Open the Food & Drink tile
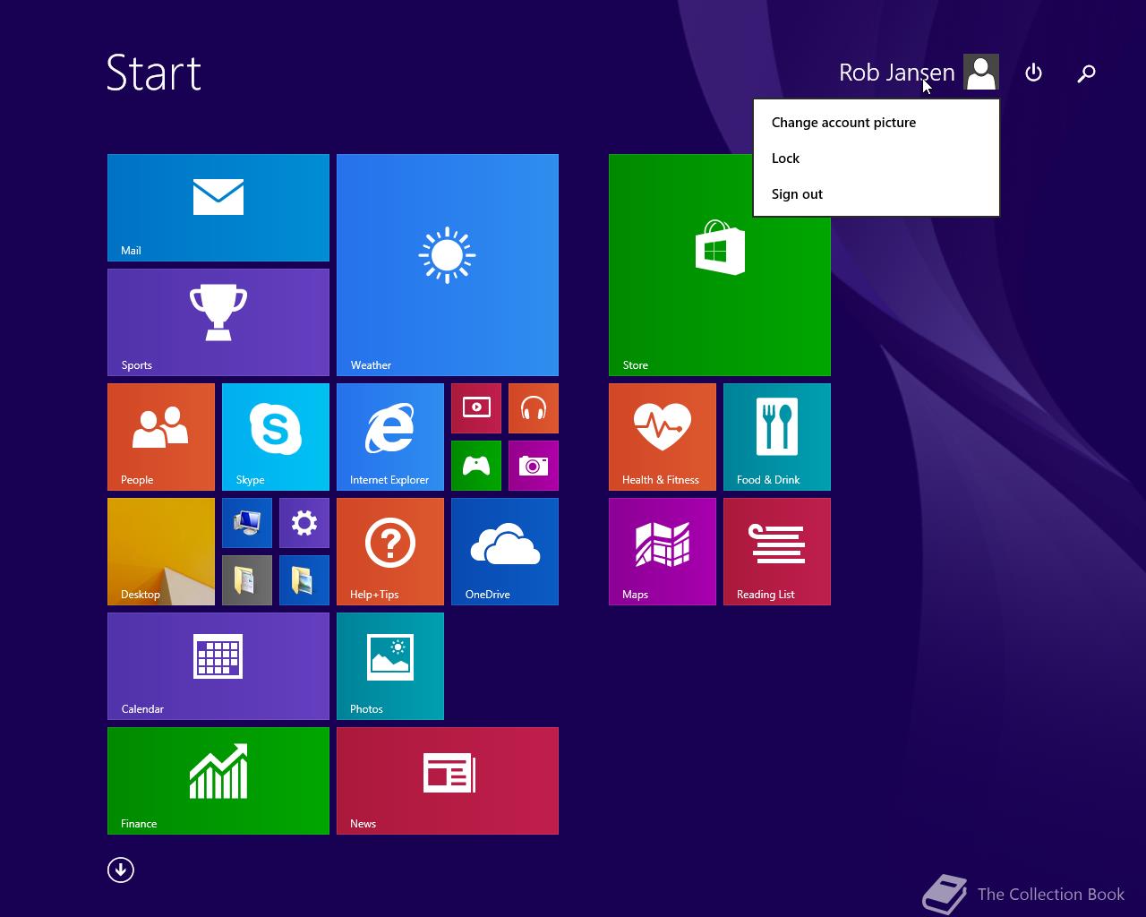 click(x=777, y=437)
